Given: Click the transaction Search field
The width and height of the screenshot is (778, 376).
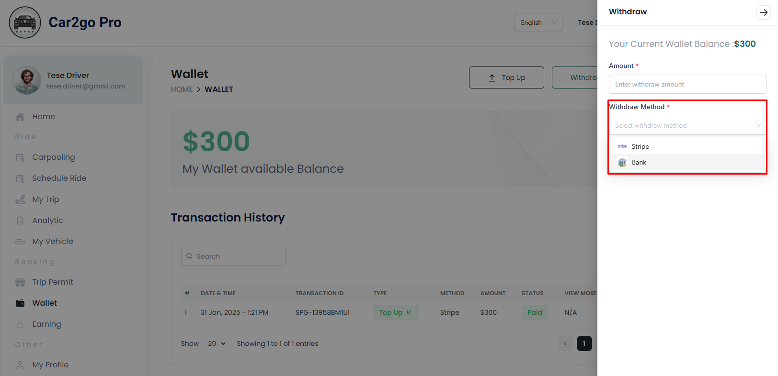Looking at the screenshot, I should (233, 256).
